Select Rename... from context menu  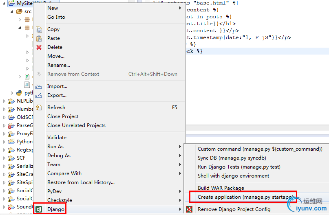(x=59, y=65)
